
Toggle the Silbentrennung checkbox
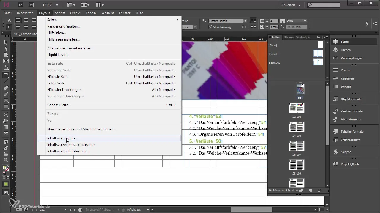click(x=210, y=27)
